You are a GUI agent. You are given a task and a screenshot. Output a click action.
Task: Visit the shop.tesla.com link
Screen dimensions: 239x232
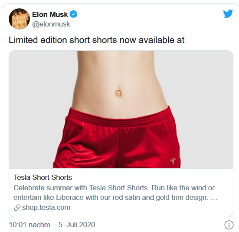[x=46, y=207]
